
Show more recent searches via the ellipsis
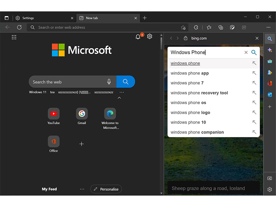tap(122, 92)
